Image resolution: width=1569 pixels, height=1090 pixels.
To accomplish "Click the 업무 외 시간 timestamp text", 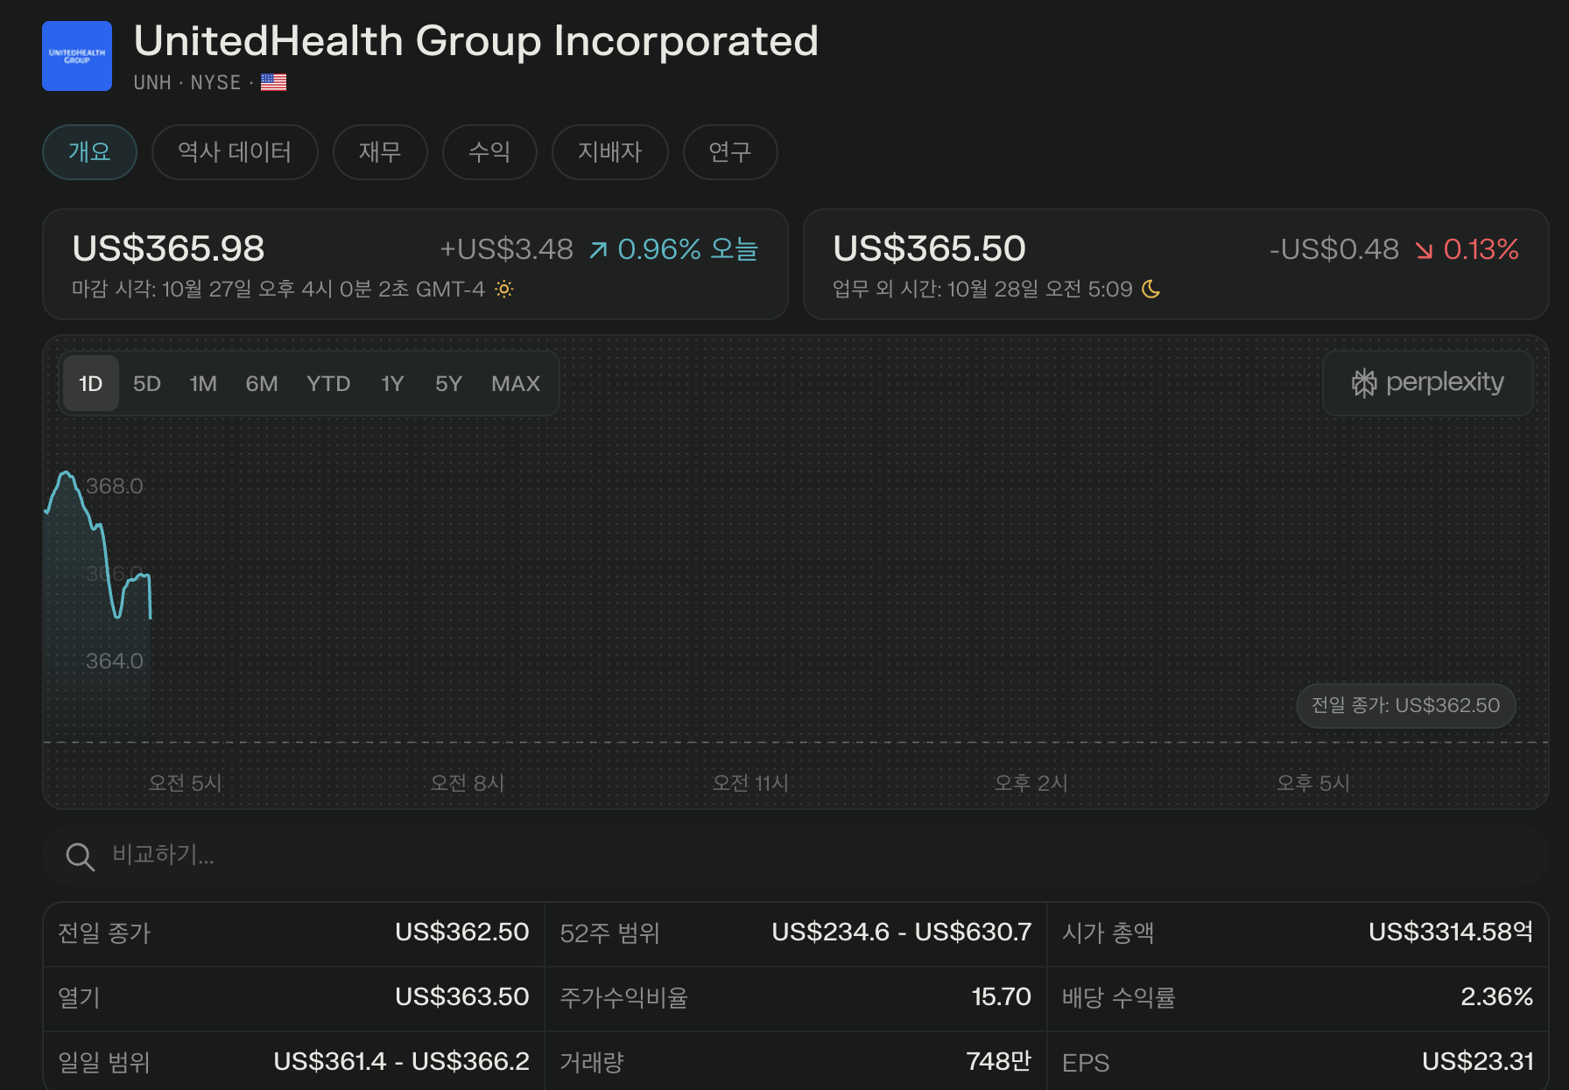I will (x=982, y=289).
